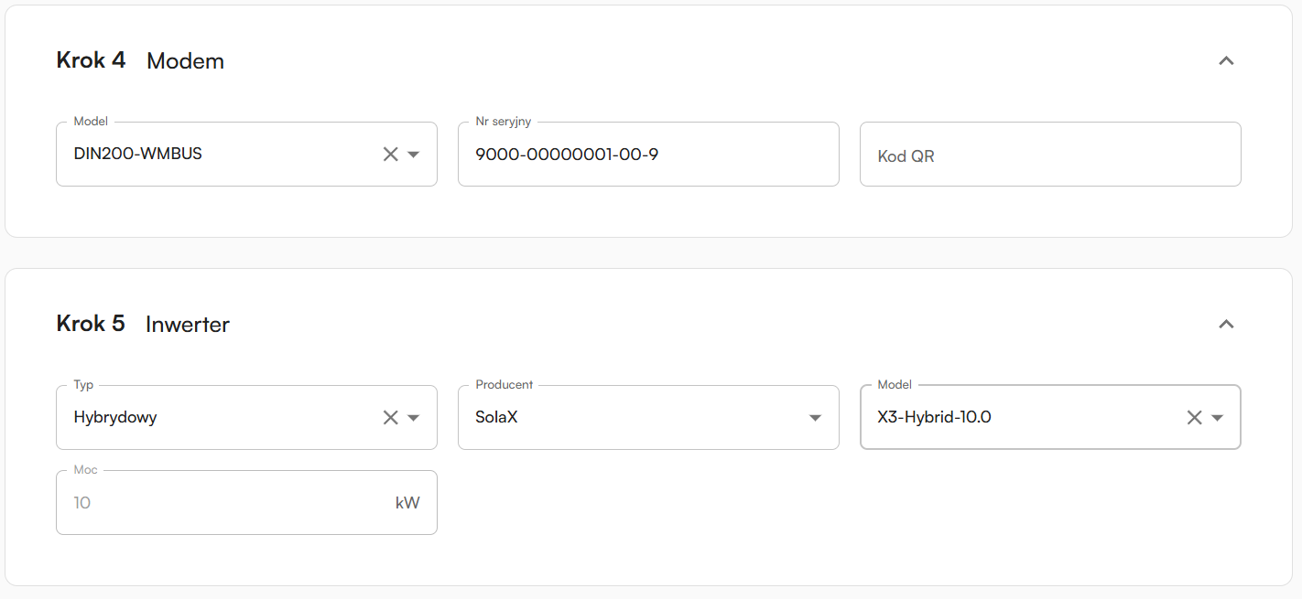Click the Inwerter section title

tap(188, 325)
